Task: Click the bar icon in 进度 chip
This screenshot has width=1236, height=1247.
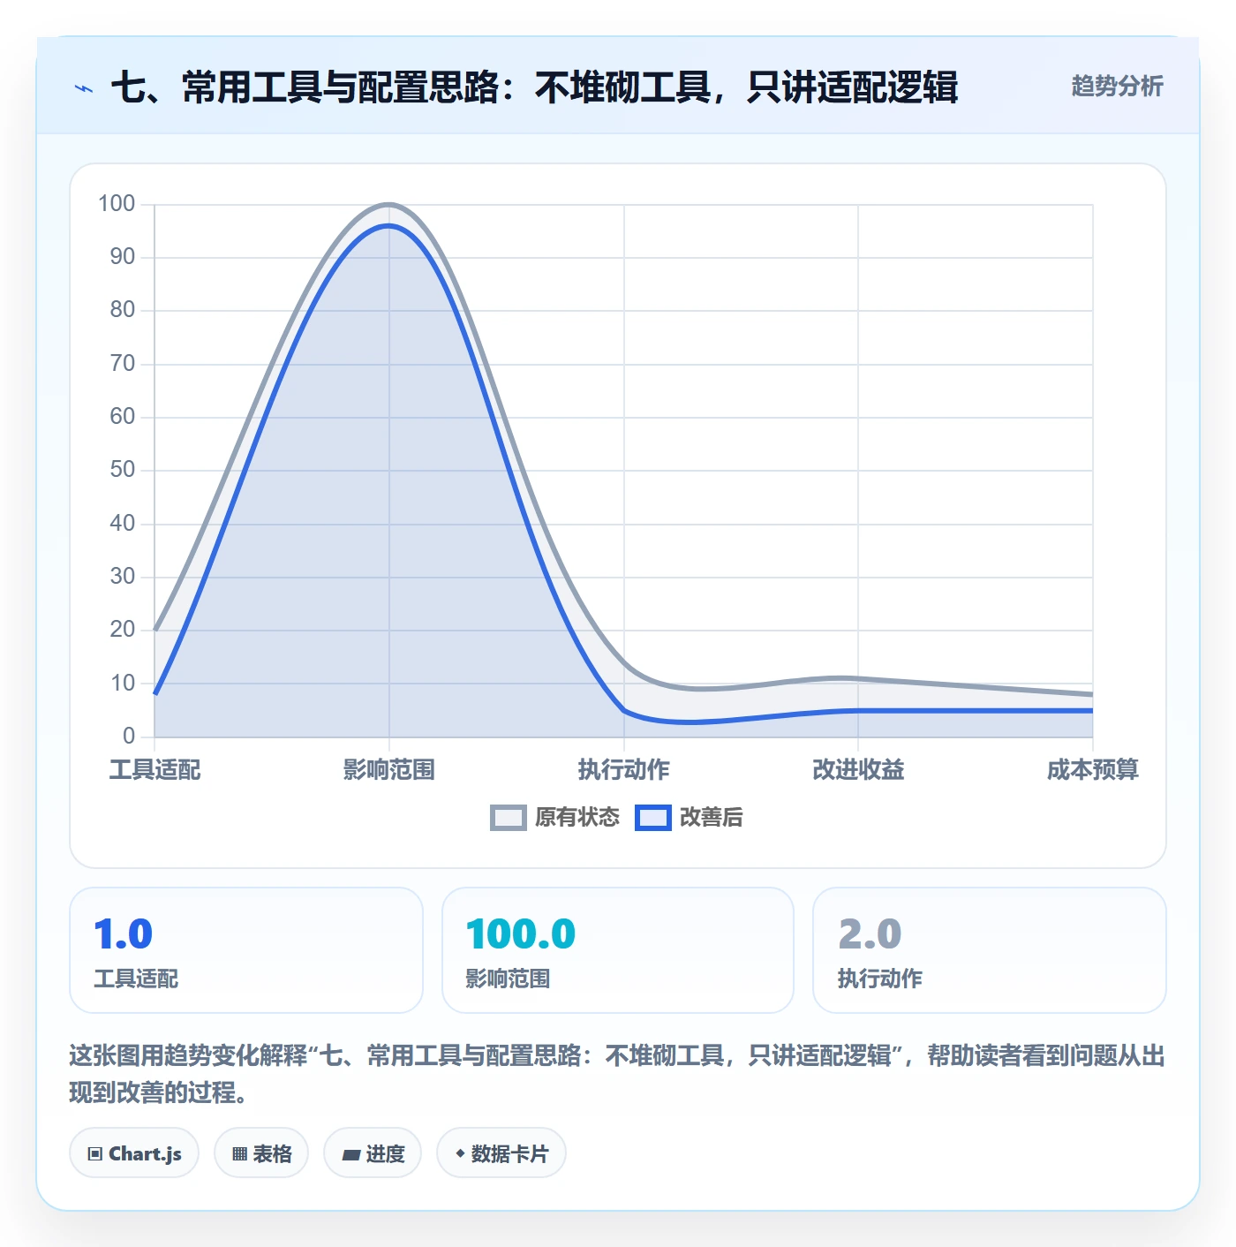Action: 350,1154
